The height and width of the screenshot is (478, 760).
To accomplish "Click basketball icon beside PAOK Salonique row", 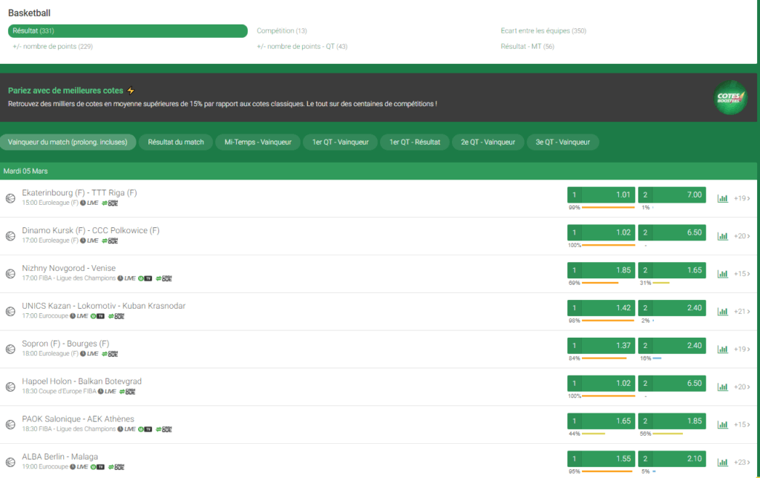I will click(x=10, y=425).
